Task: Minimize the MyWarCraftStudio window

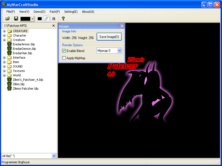Action: (204, 4)
